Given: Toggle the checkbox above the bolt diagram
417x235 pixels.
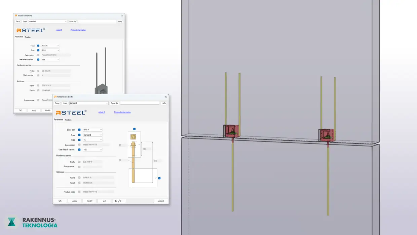Looking at the screenshot, I should coord(134,129).
